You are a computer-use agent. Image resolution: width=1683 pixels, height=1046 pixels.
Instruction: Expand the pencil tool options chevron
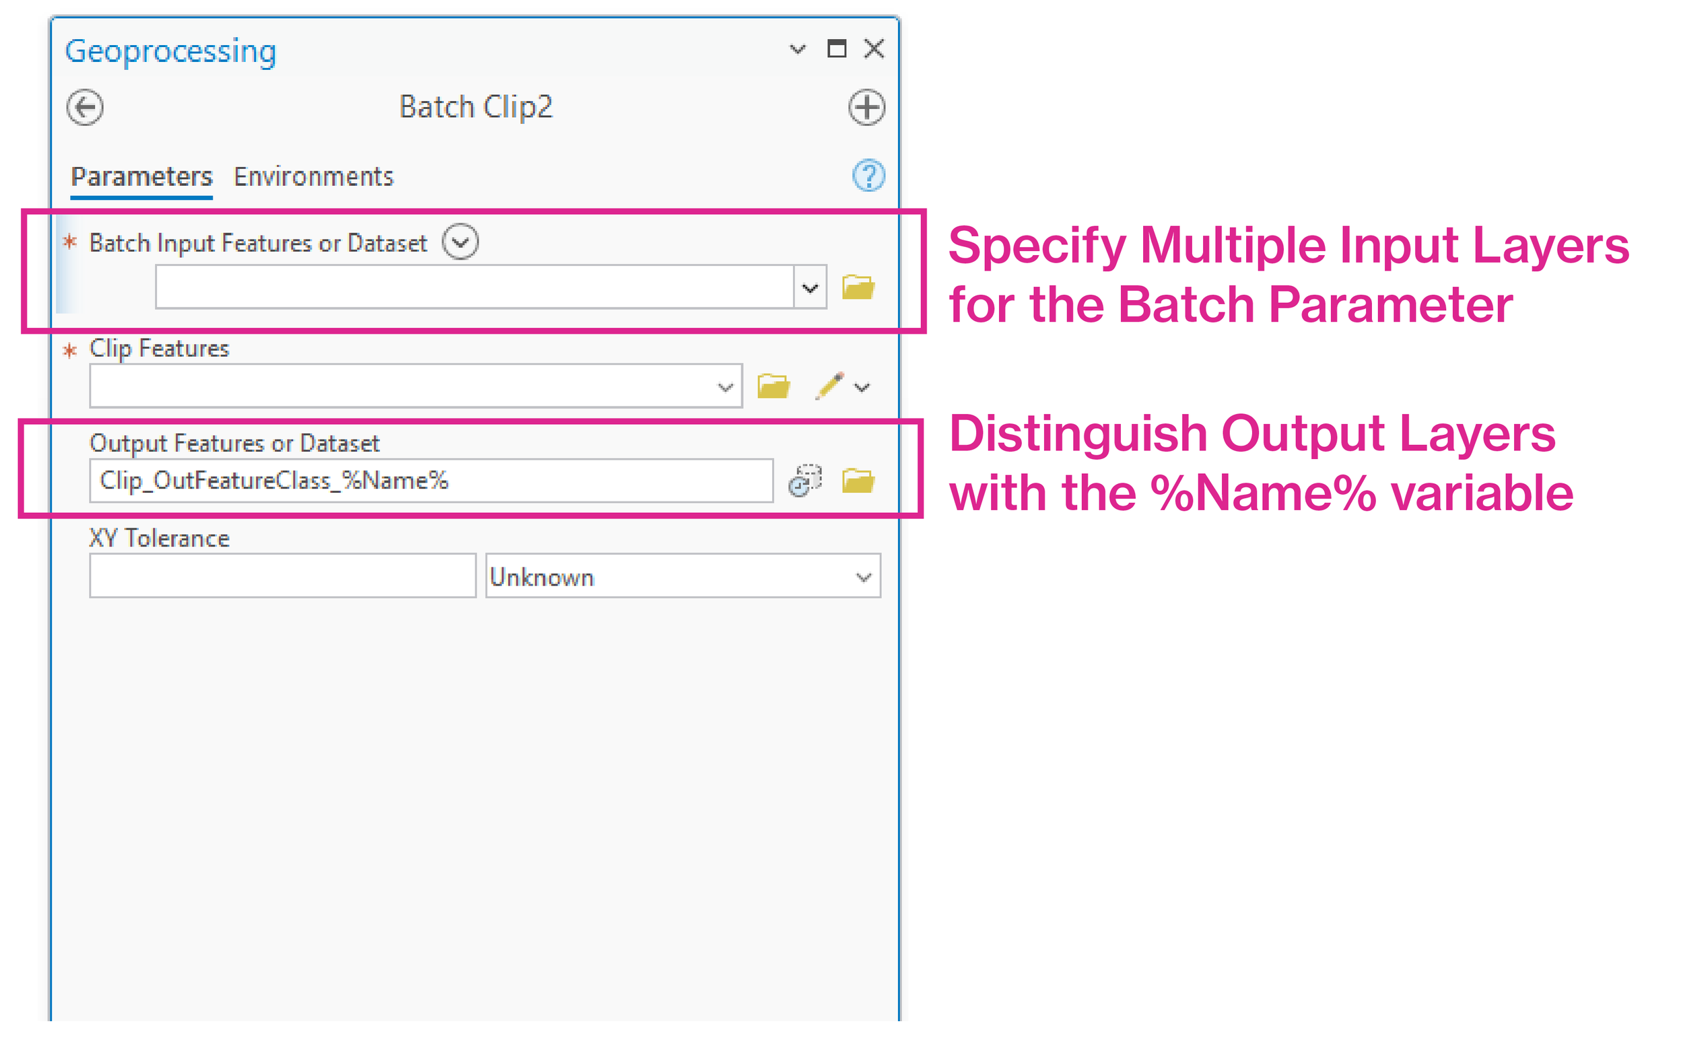point(862,386)
